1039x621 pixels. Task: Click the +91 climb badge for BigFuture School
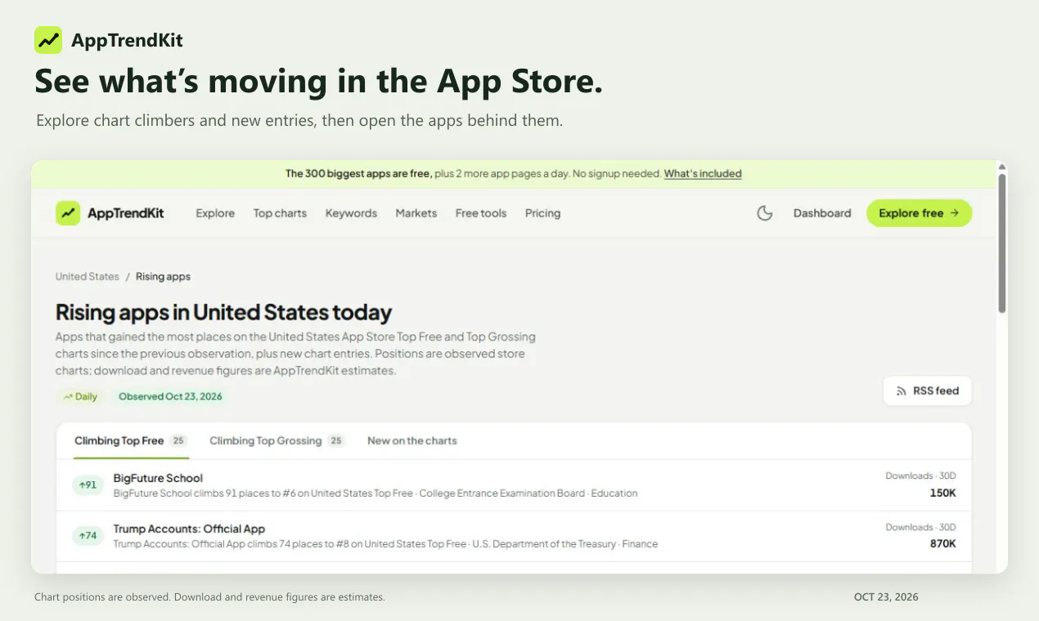pos(88,485)
